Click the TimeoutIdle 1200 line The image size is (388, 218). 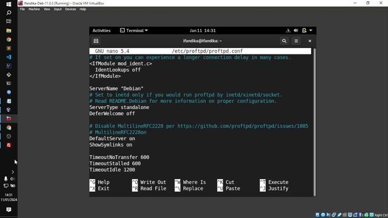(x=112, y=170)
